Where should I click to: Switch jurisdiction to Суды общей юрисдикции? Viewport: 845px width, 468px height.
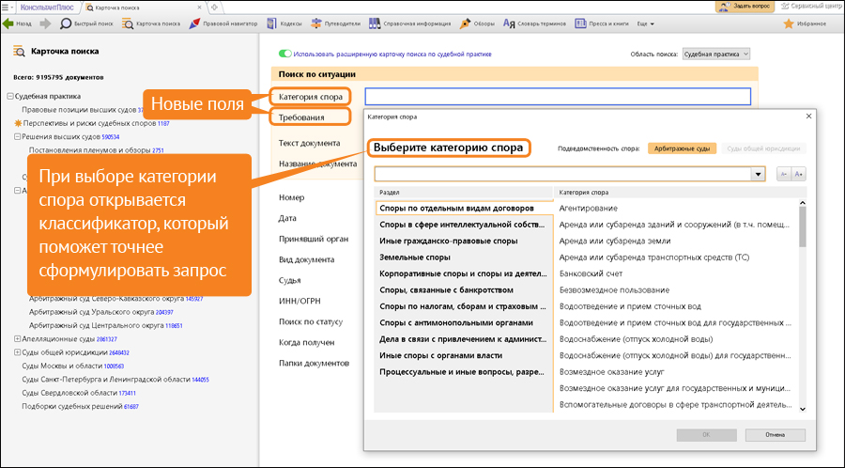[x=764, y=148]
